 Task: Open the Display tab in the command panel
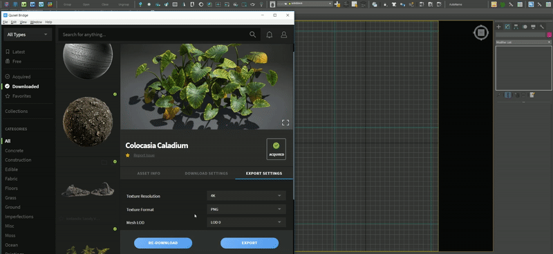(533, 27)
